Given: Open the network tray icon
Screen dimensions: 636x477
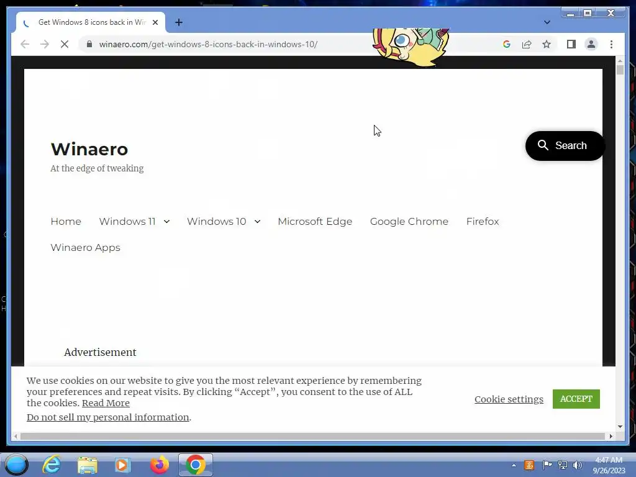Looking at the screenshot, I should (562, 465).
